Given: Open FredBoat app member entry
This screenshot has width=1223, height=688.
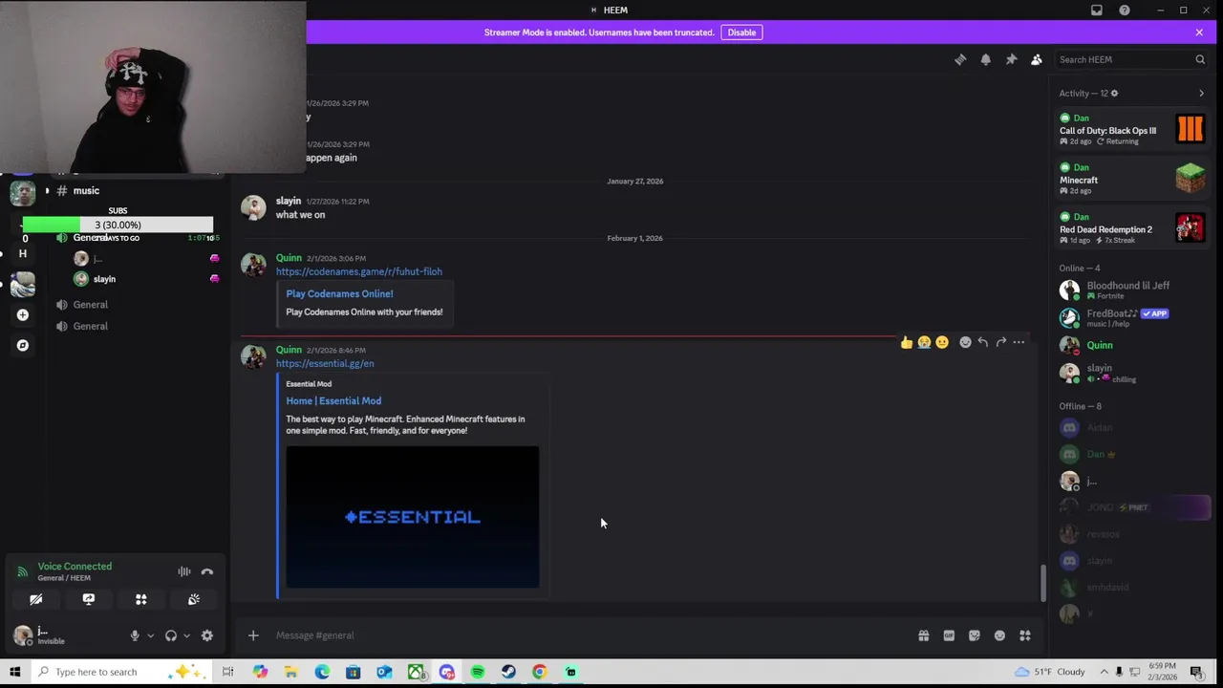Looking at the screenshot, I should point(1132,317).
